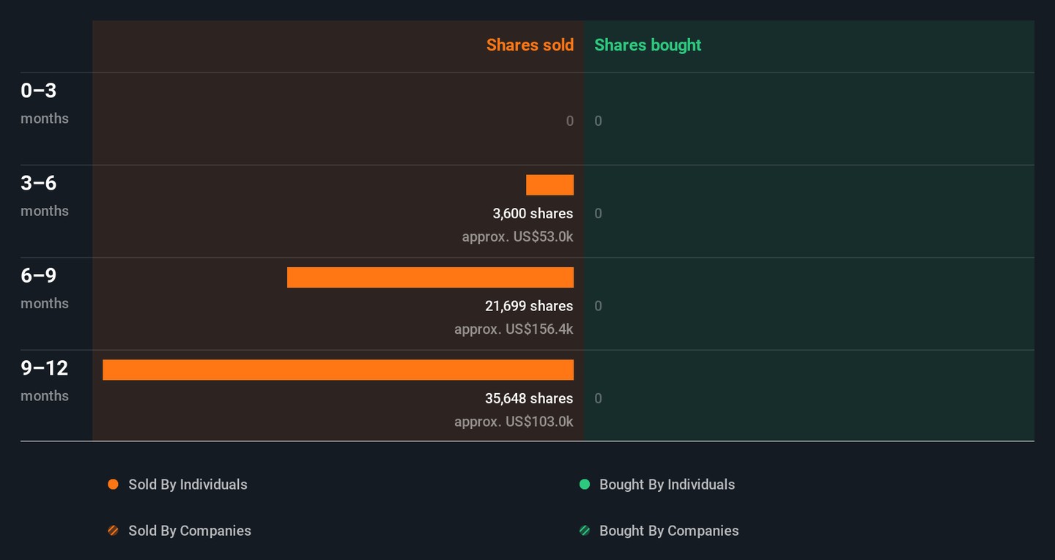Click the approx. US$103.0k amount
Screen dimensions: 1055x560
(514, 422)
